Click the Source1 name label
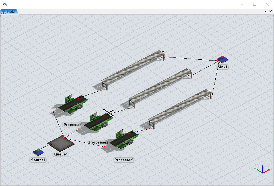Image resolution: width=274 pixels, height=186 pixels. click(x=38, y=160)
